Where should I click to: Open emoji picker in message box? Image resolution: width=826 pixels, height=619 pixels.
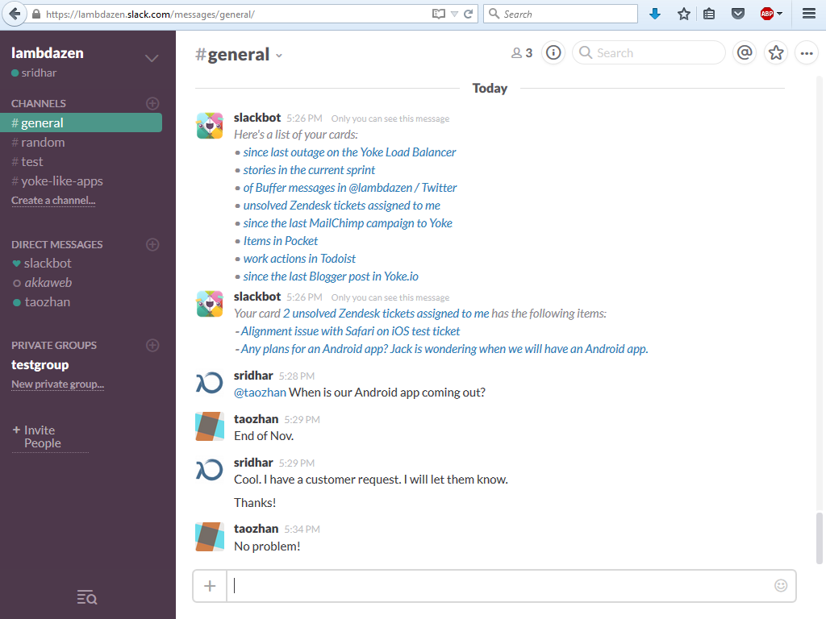click(x=780, y=586)
